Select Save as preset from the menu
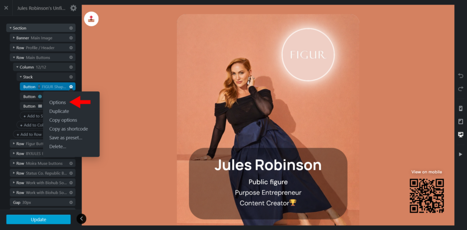 (66, 138)
